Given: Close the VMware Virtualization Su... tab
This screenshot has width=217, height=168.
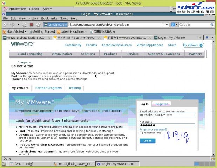Looking at the screenshot, I should tap(49, 38).
